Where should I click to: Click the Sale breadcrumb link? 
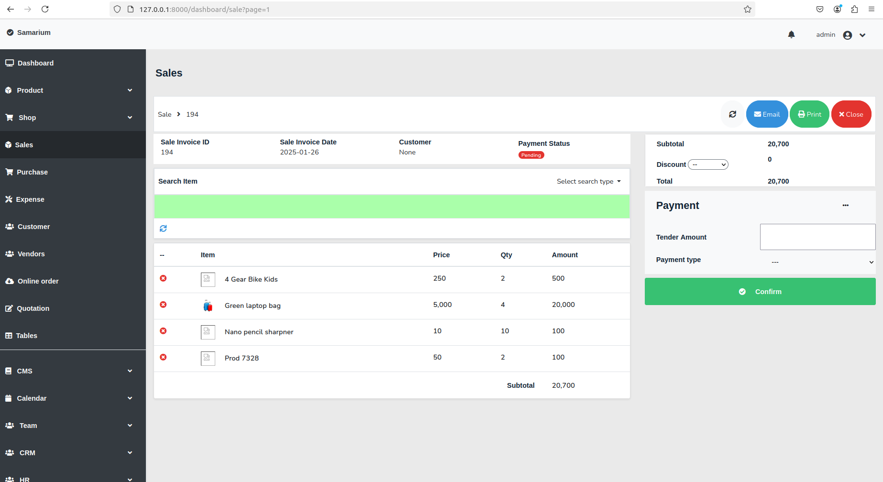(x=165, y=114)
